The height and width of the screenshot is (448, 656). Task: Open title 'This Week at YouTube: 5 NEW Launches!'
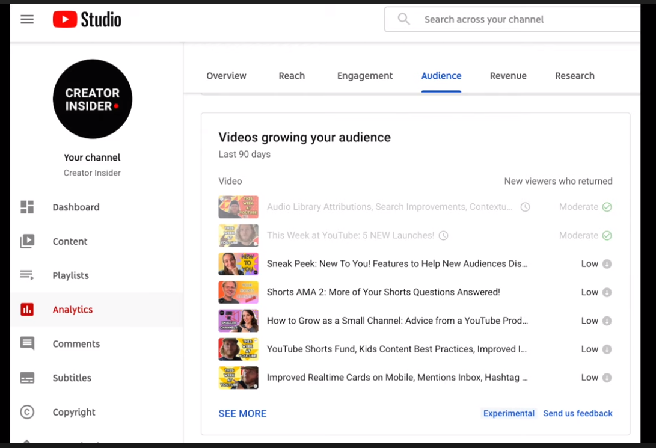pos(351,236)
